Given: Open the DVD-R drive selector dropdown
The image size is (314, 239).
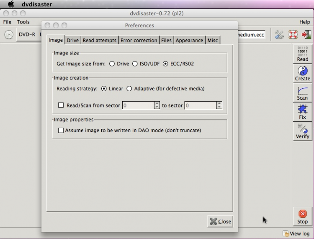Looking at the screenshot, I should coord(29,34).
